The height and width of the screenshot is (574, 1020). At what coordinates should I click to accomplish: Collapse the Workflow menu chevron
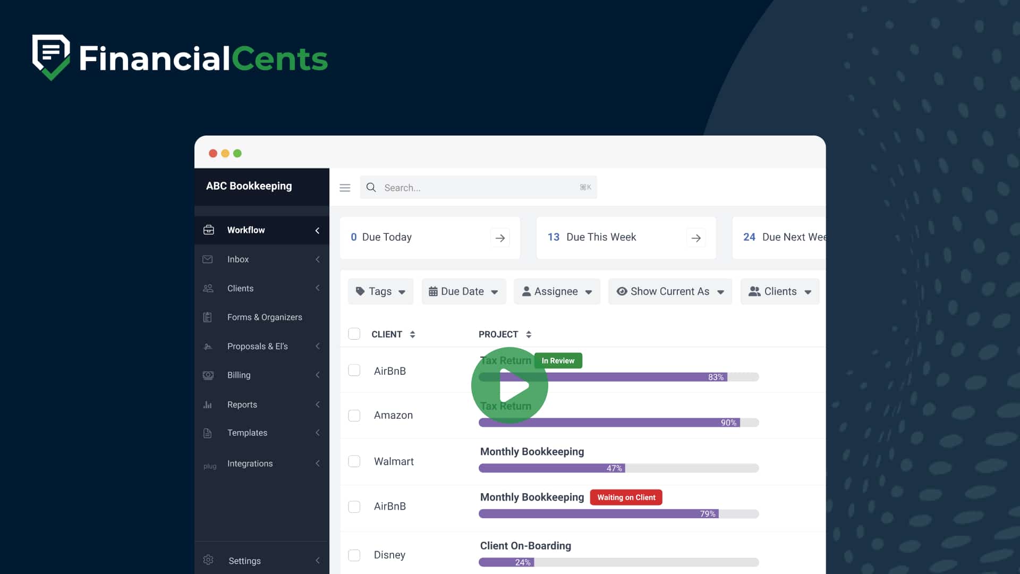tap(317, 231)
